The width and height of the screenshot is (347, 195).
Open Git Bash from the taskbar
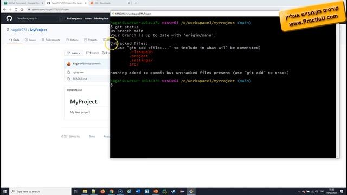[x=191, y=191]
